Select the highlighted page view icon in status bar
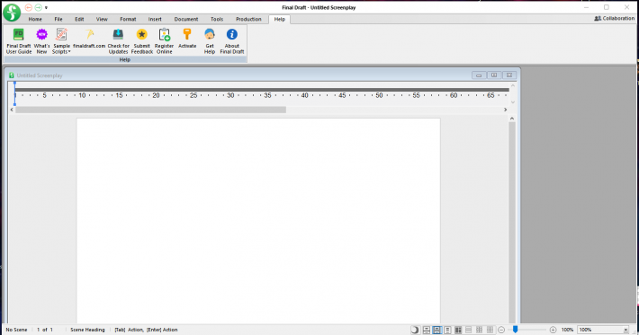639x335 pixels. click(x=436, y=330)
